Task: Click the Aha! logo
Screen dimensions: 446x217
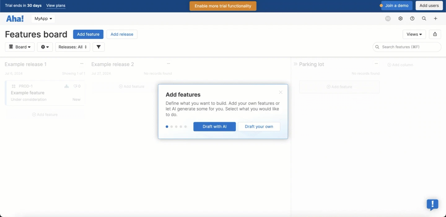Action: click(x=15, y=19)
